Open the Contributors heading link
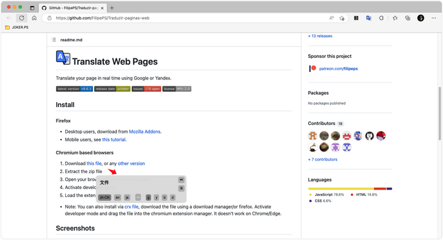This screenshot has height=240, width=443. (322, 124)
